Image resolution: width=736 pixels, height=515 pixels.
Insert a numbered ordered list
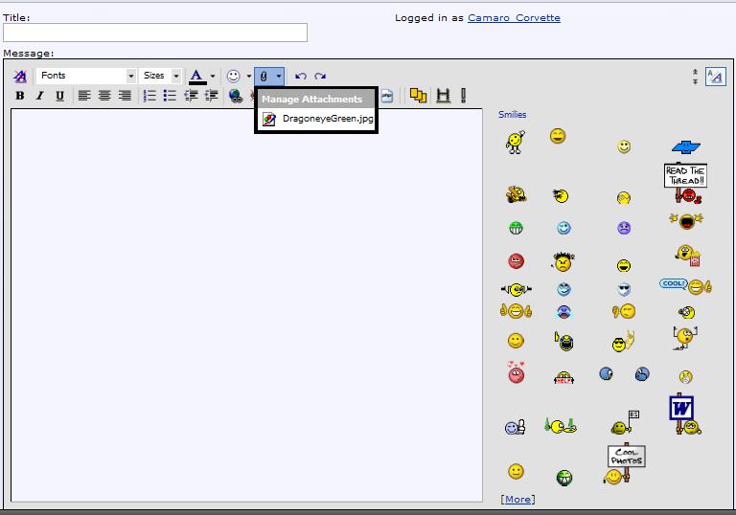click(149, 96)
